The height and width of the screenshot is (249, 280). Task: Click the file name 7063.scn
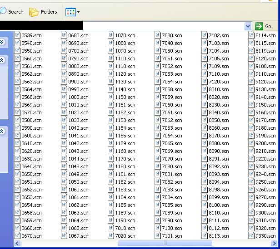[x=172, y=128]
